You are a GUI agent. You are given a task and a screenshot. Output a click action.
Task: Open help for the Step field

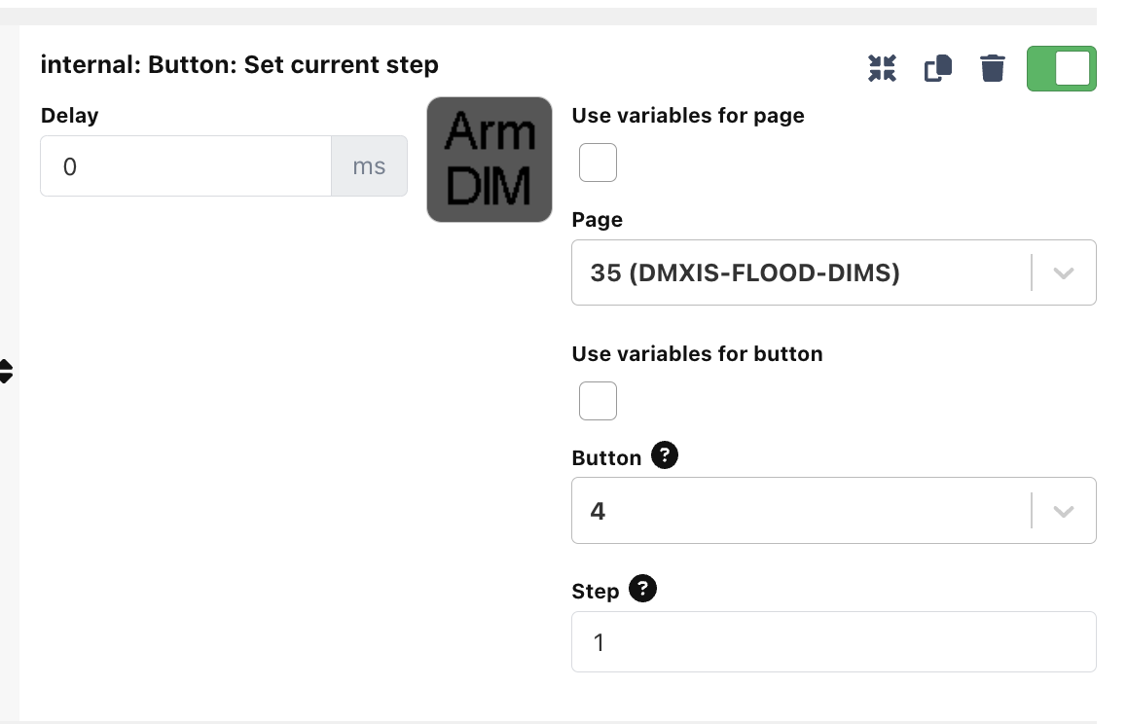[642, 588]
